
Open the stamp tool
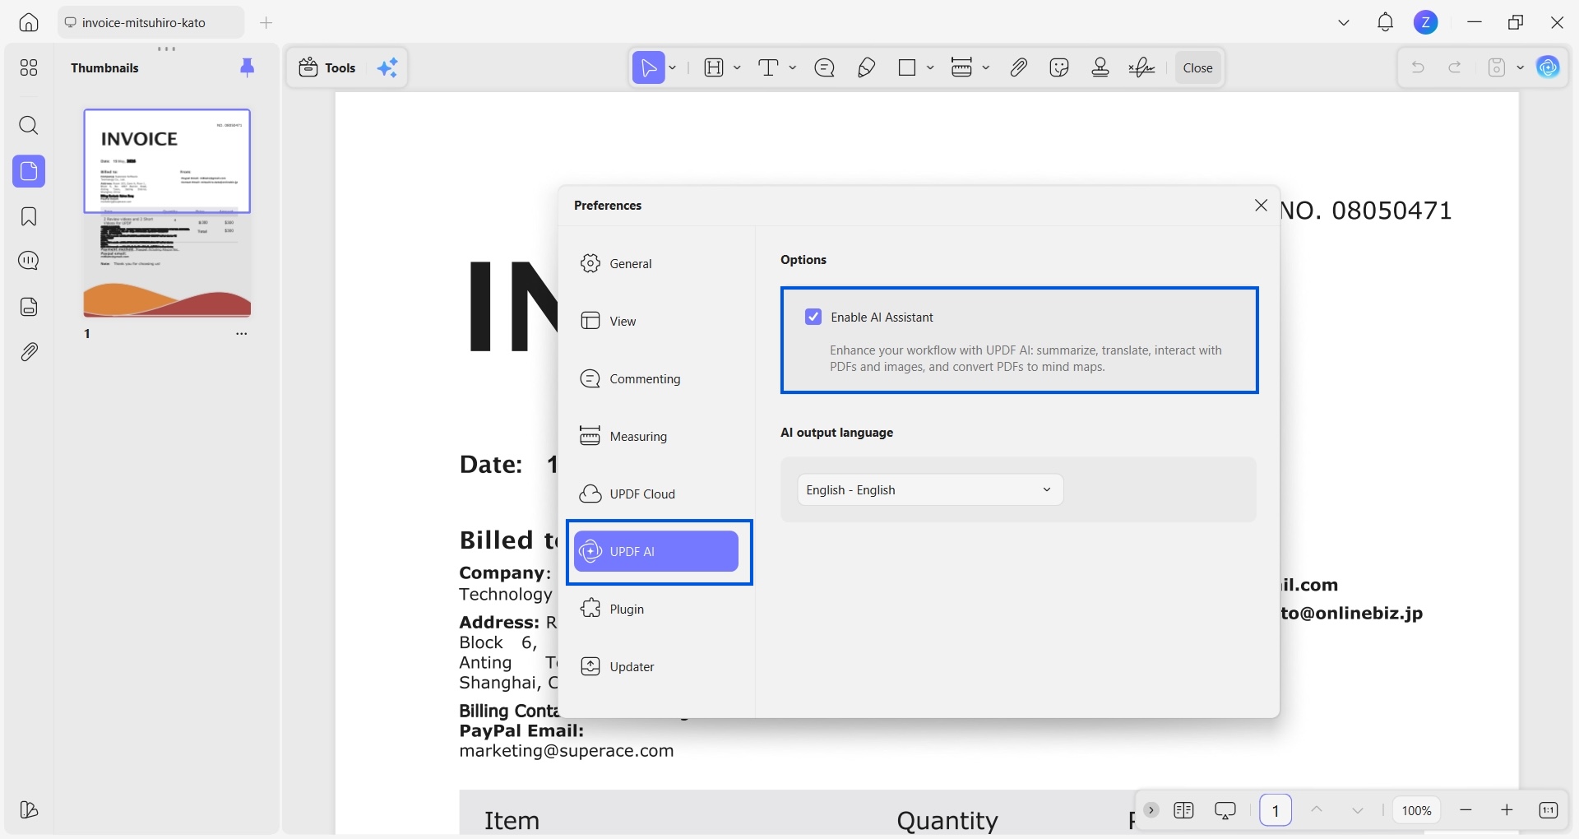pos(1100,67)
